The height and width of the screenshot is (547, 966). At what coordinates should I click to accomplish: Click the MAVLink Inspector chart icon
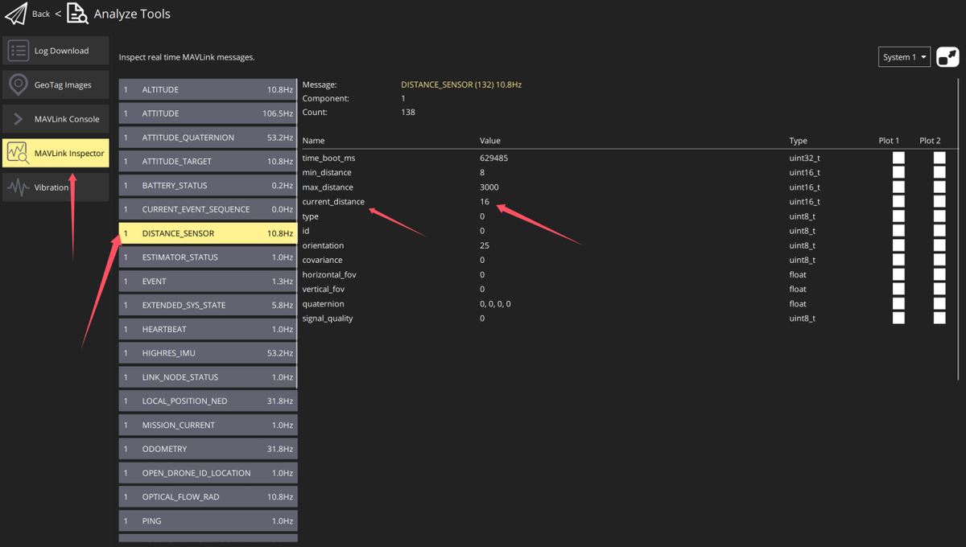[19, 153]
